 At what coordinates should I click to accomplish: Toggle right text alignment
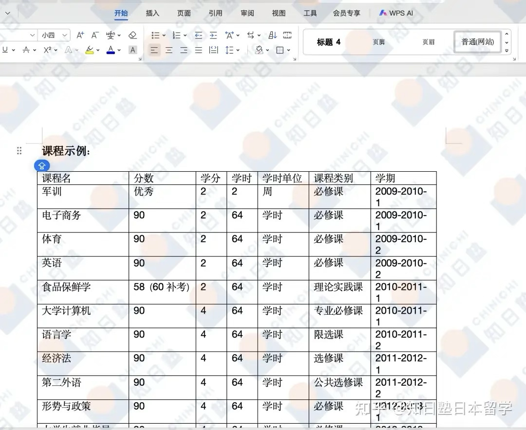click(x=184, y=50)
